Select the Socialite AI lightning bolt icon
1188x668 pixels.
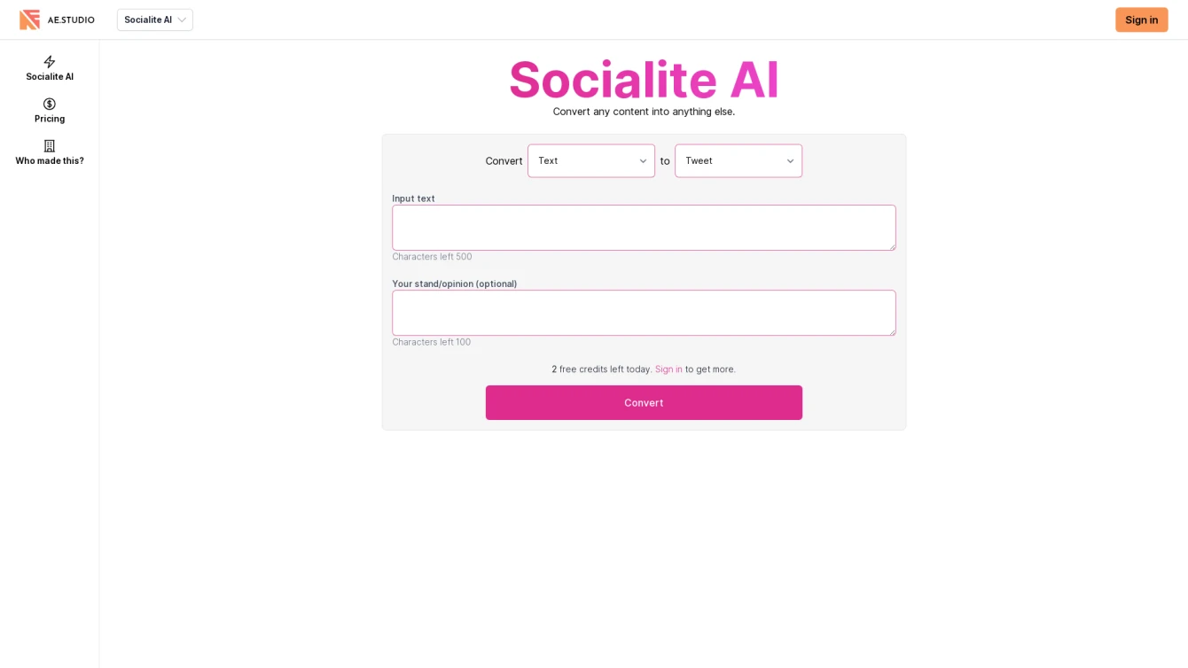[x=50, y=62]
